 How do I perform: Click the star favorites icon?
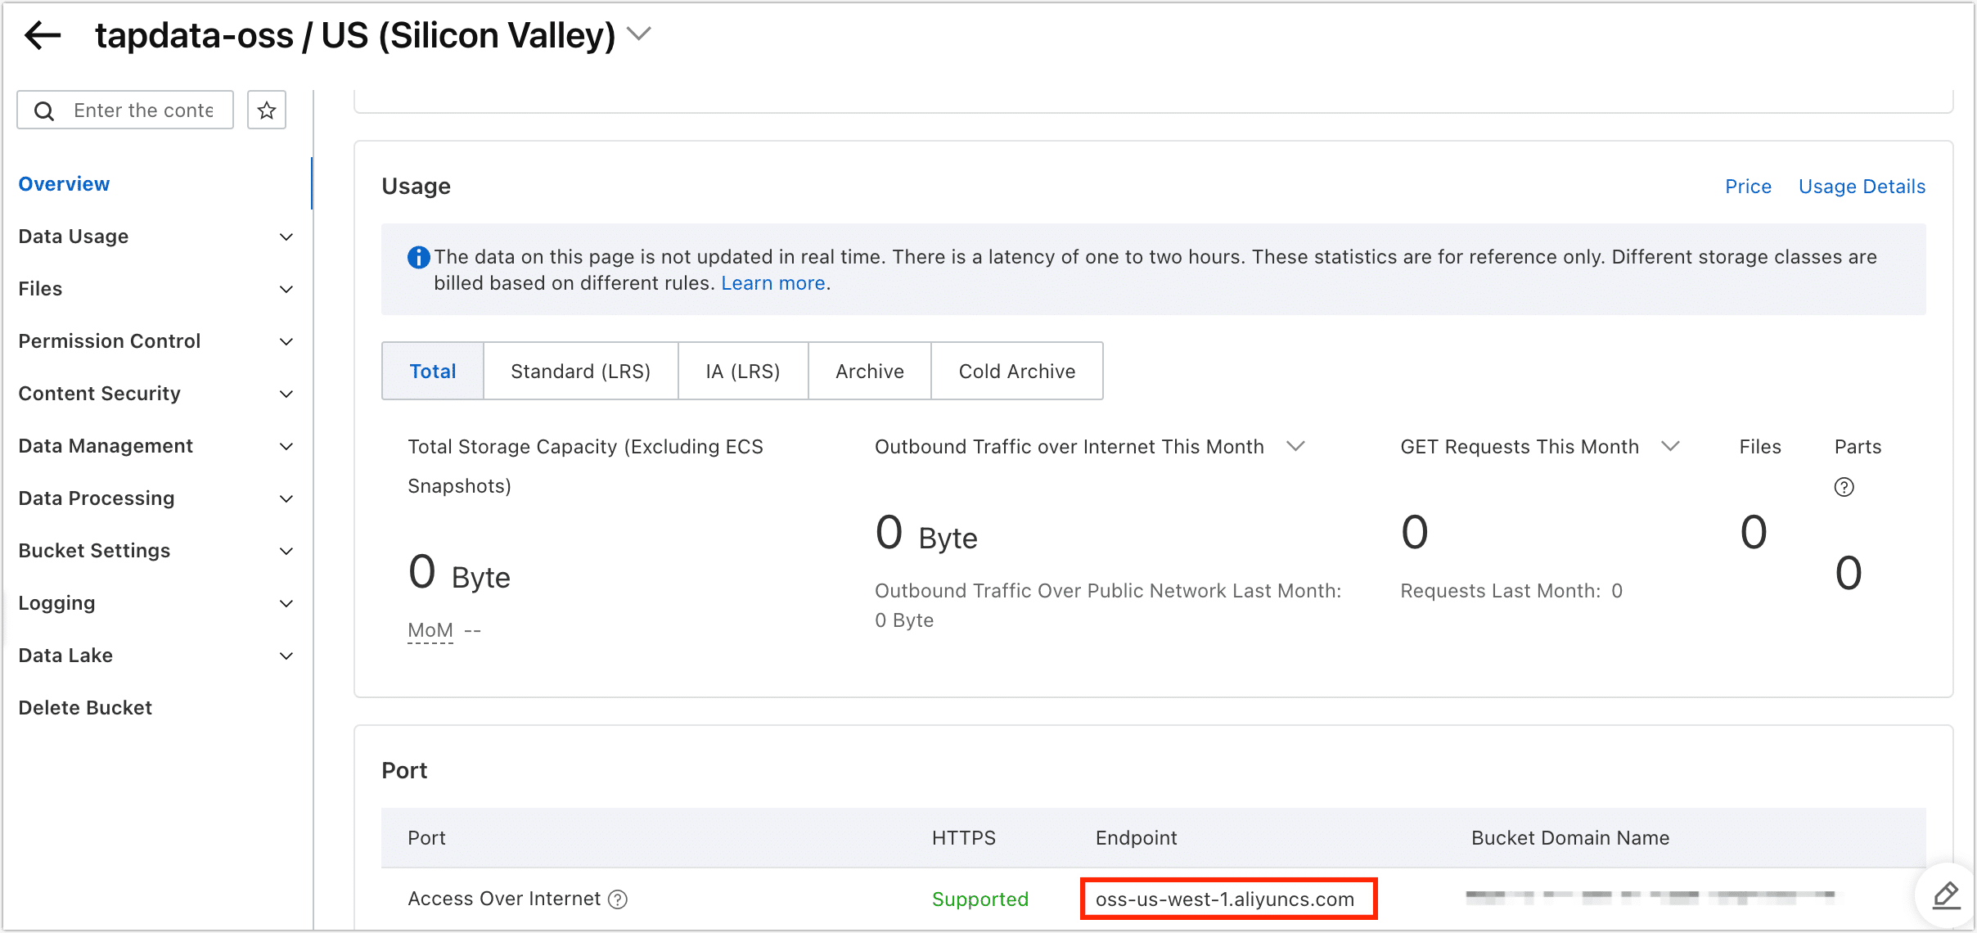267,110
